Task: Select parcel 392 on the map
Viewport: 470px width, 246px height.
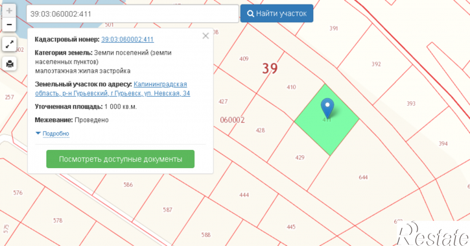Action: [376, 64]
